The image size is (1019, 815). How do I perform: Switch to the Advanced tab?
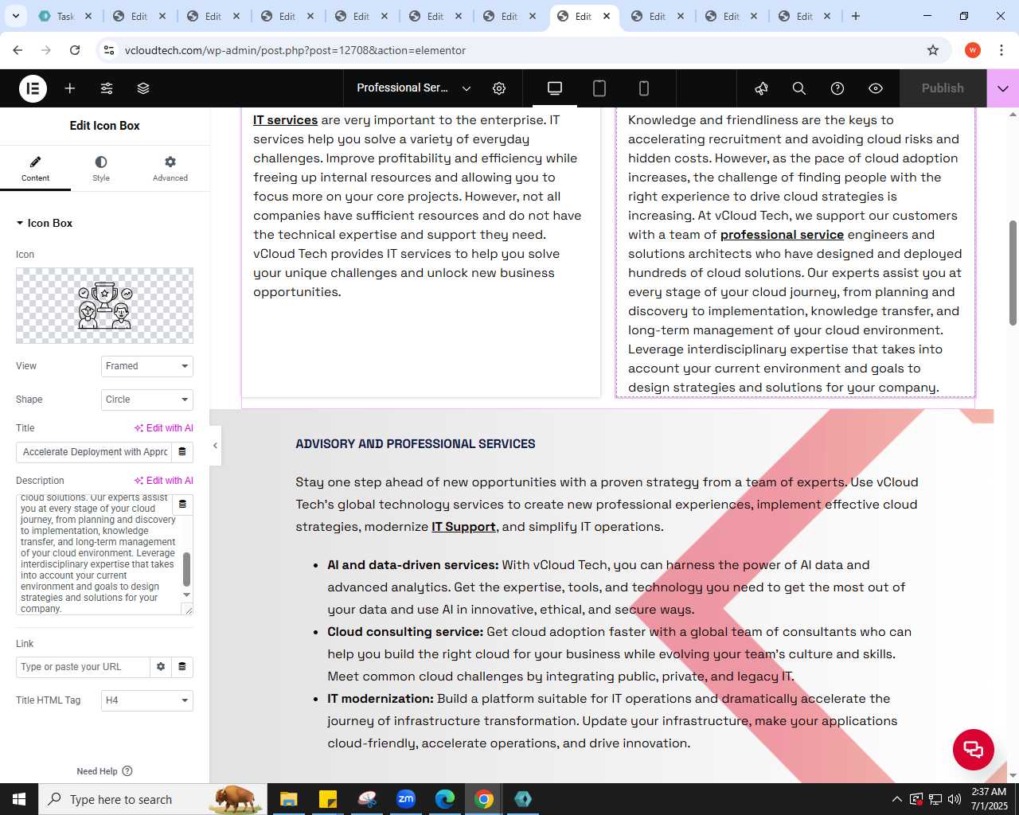170,168
